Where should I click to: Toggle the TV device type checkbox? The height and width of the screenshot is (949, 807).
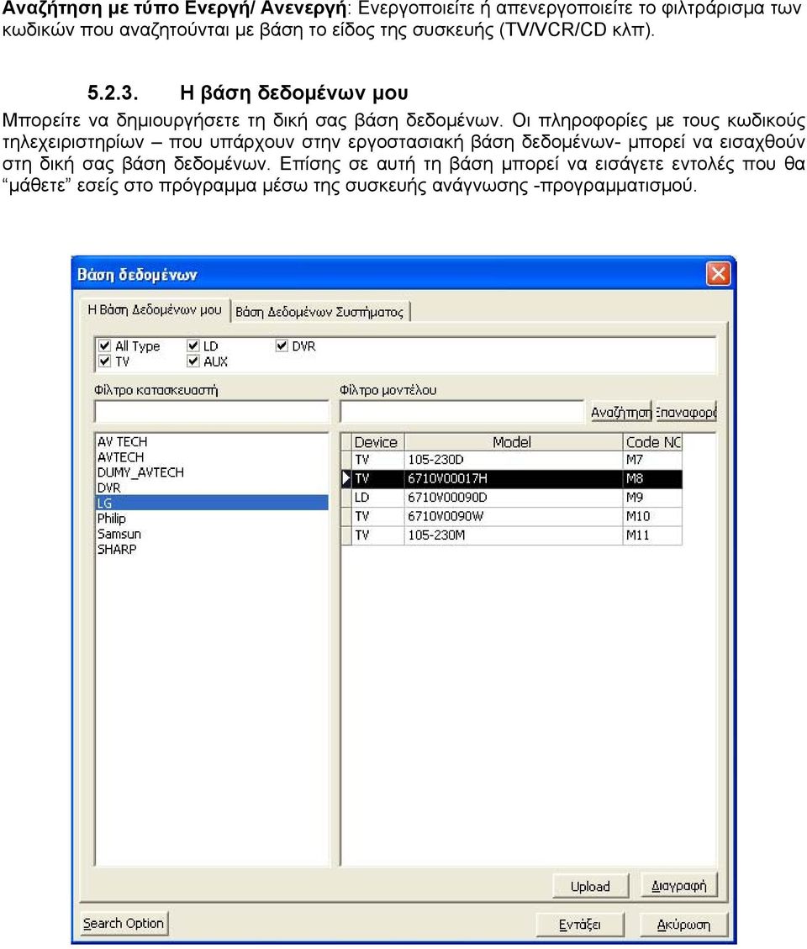(105, 361)
